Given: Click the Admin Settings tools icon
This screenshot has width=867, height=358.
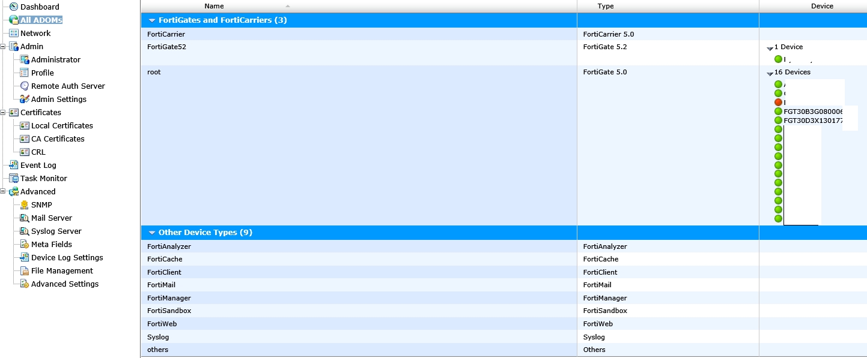Looking at the screenshot, I should [x=25, y=99].
